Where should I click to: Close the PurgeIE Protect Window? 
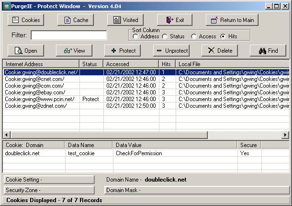coord(285,6)
